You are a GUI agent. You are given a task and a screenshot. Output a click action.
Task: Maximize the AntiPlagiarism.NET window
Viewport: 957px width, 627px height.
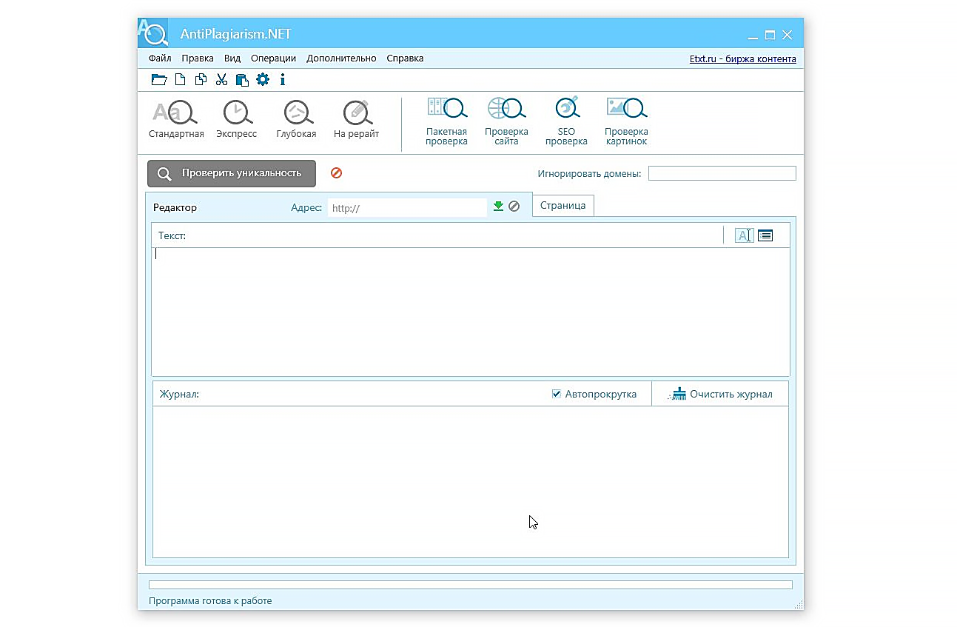770,35
